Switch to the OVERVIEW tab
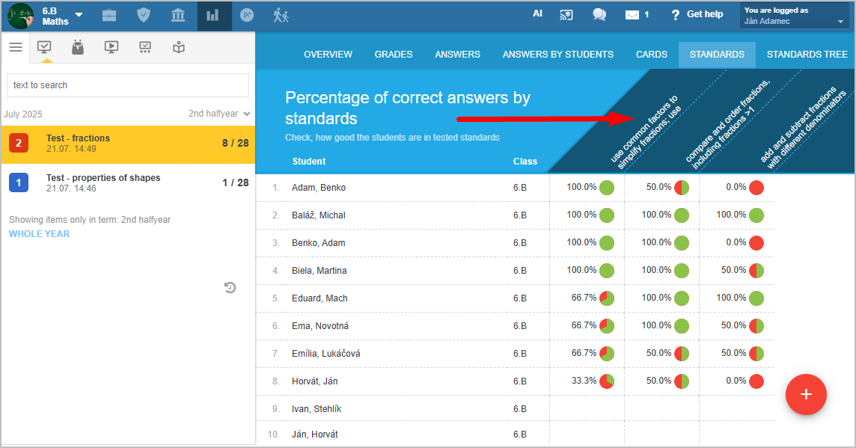This screenshot has width=856, height=448. (328, 55)
